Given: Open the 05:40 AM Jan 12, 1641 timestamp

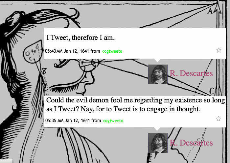Looking at the screenshot, I should tap(67, 51).
